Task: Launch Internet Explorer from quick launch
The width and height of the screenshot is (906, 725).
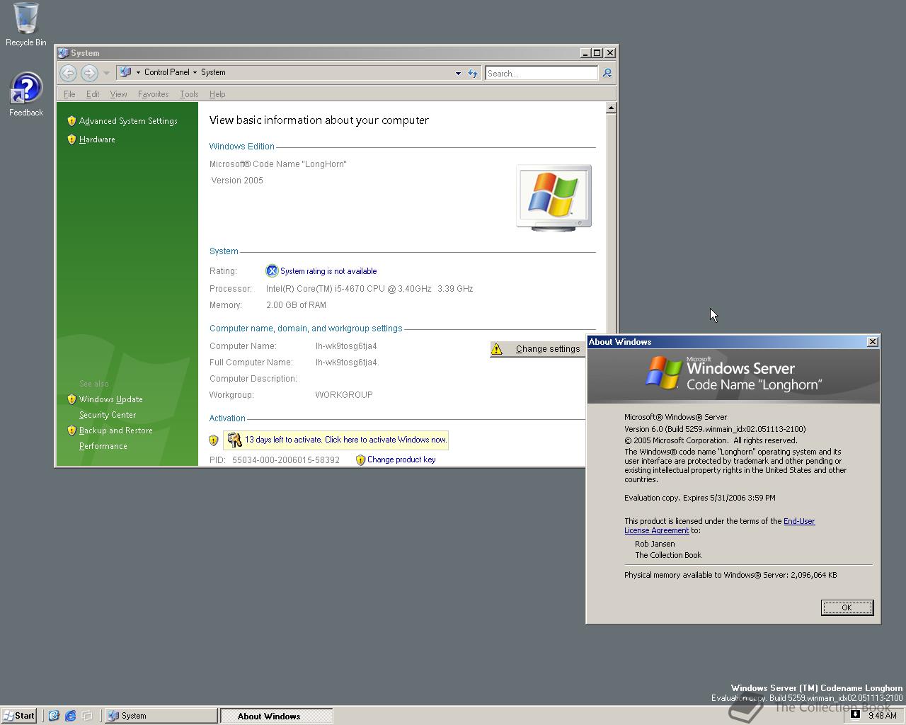Action: 70,716
